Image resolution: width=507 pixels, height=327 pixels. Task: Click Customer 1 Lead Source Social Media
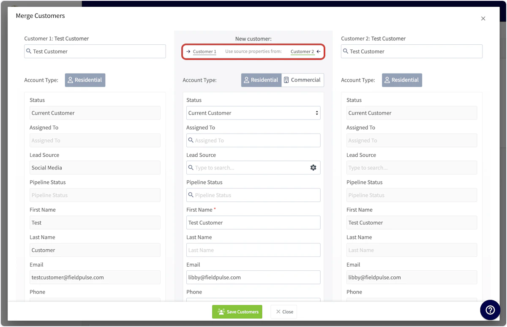click(95, 168)
